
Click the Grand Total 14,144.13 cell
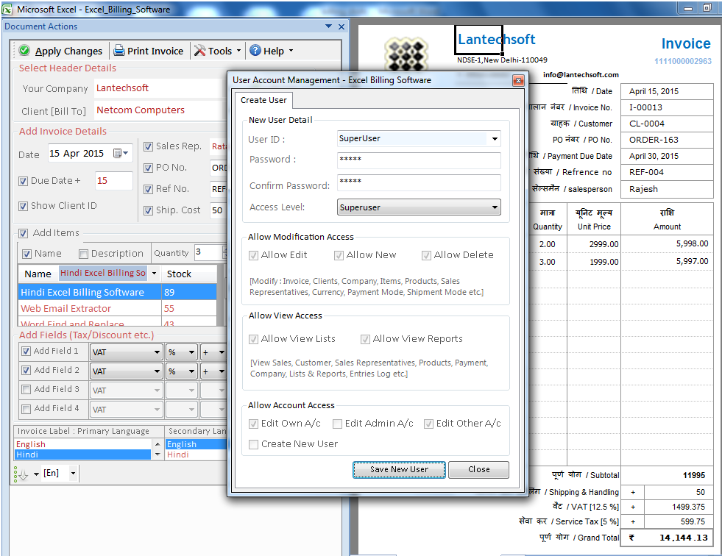(x=666, y=538)
